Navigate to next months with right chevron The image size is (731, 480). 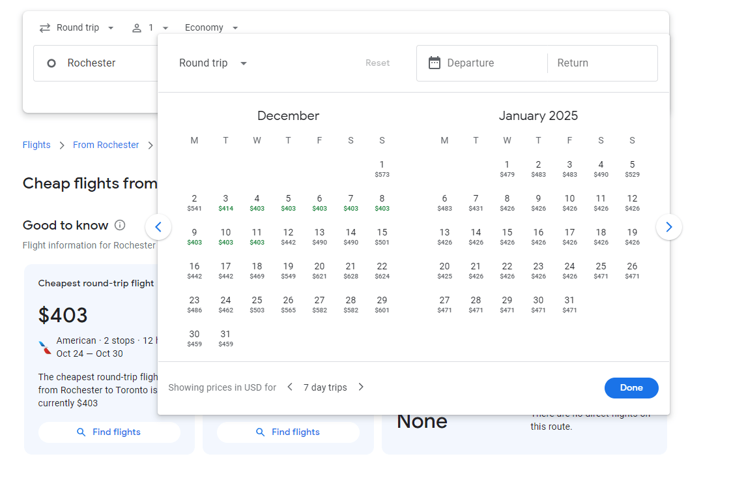click(x=669, y=227)
